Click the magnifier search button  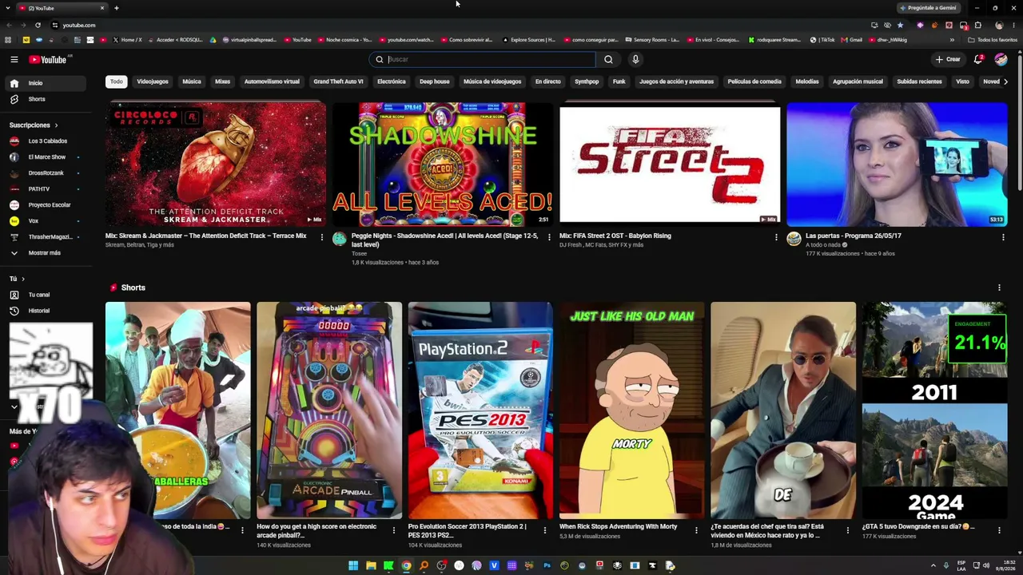[x=608, y=59]
